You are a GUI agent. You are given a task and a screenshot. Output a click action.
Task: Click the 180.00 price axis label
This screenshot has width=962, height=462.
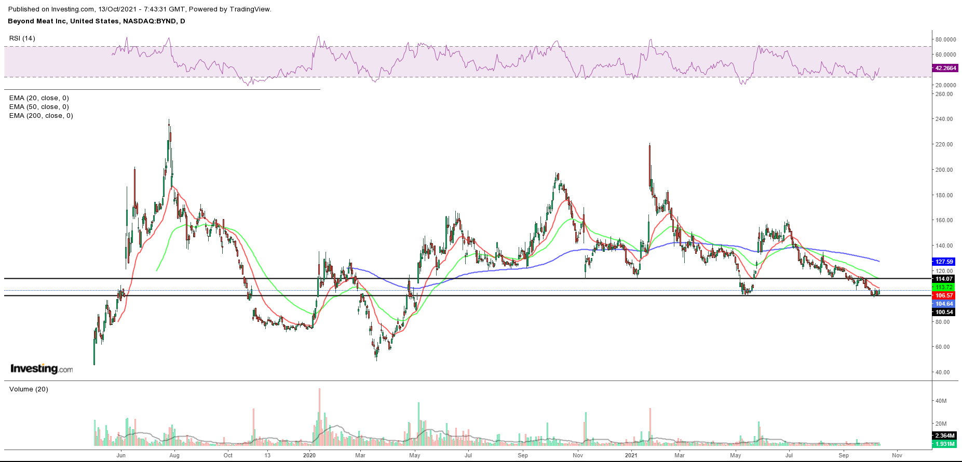pos(944,195)
